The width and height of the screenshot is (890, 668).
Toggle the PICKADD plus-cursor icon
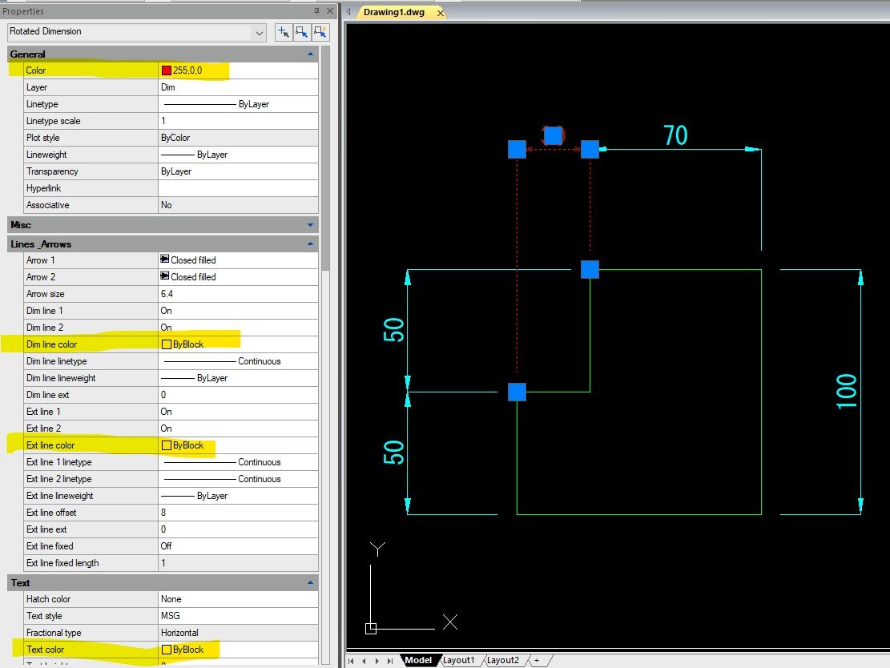[x=283, y=32]
